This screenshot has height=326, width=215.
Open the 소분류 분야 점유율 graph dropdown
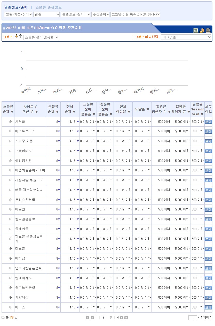pos(41,37)
